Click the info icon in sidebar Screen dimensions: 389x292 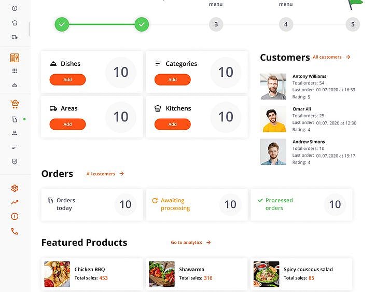tap(15, 8)
